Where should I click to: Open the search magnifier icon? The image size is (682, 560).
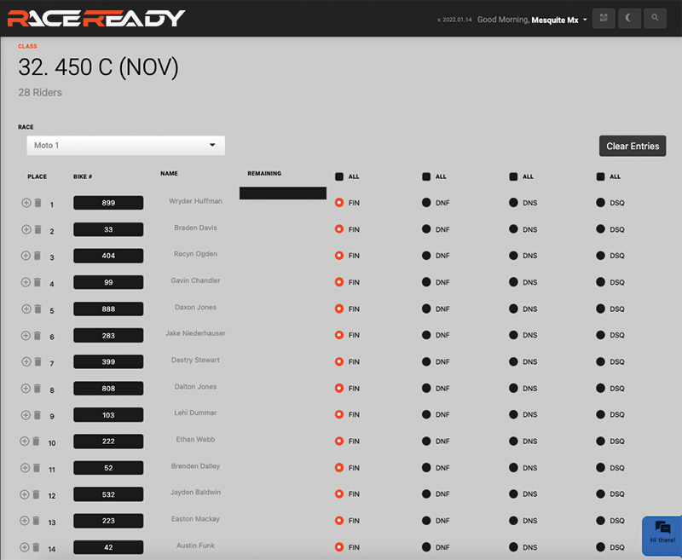[x=655, y=18]
